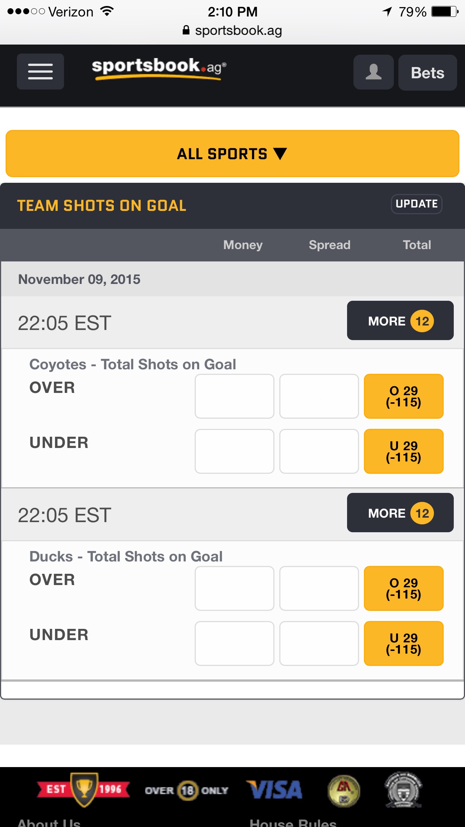
Task: Click the Update odds button
Action: pyautogui.click(x=417, y=204)
